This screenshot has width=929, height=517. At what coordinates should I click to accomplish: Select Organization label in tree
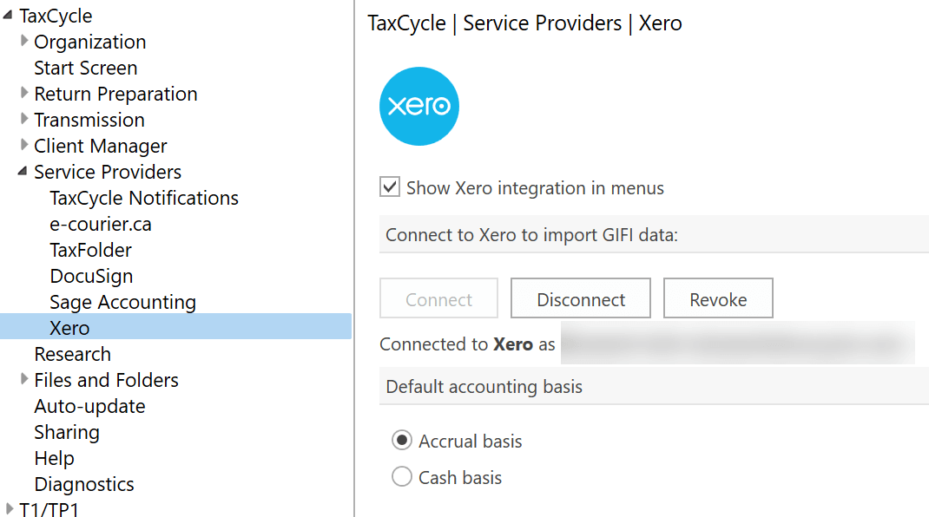90,42
